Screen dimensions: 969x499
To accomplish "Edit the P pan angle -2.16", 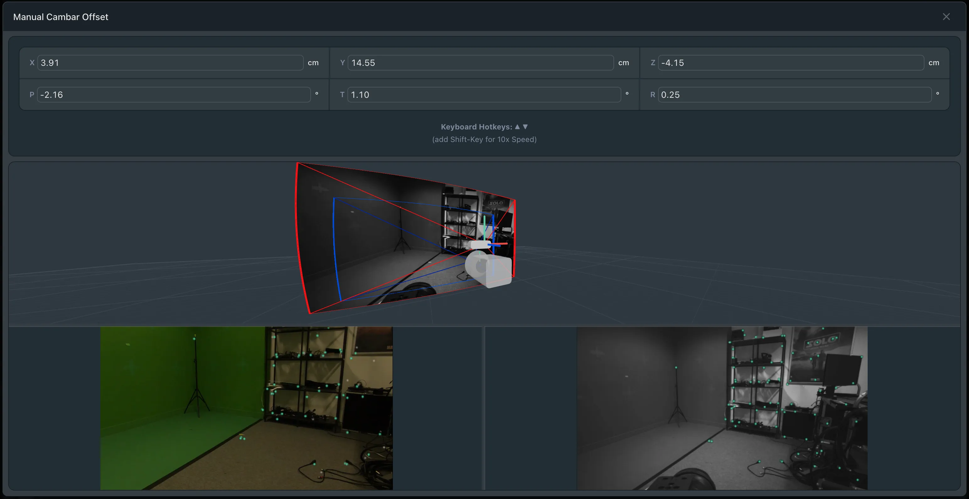I will pos(174,95).
